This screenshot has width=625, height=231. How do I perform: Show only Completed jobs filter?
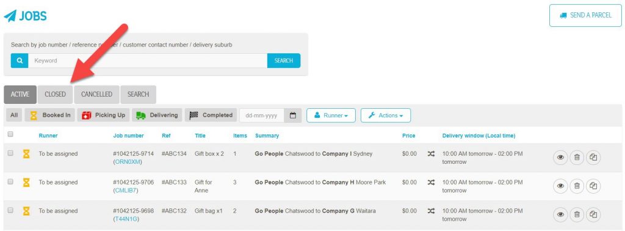211,116
